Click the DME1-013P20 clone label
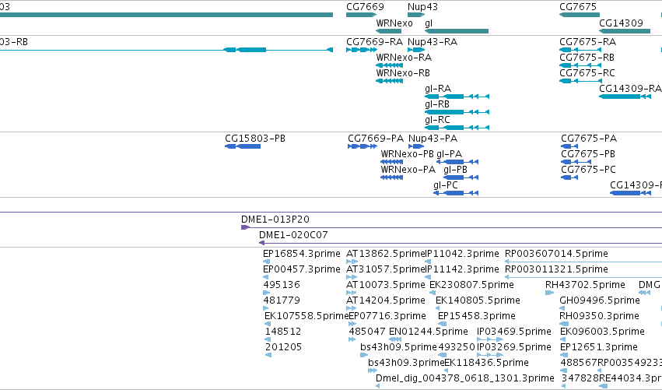Viewport: 662px width, 390px height. 275,220
